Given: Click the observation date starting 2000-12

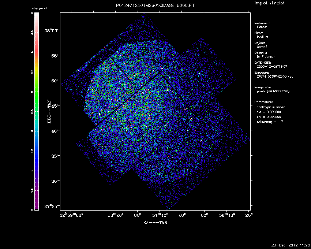Looking at the screenshot, I should (x=272, y=67).
